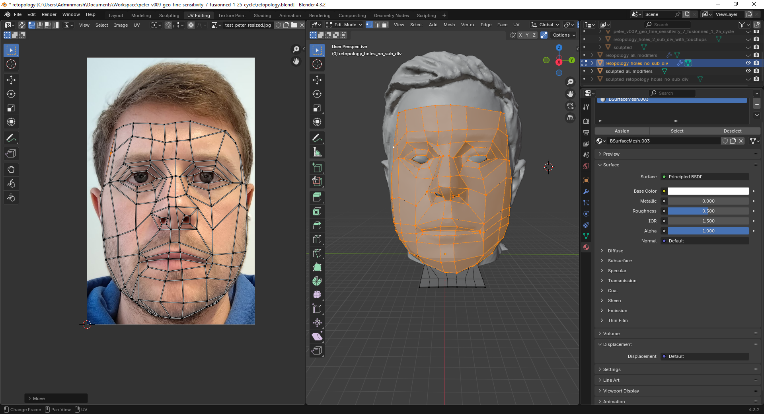Switch to the Sculpting workspace tab
The width and height of the screenshot is (764, 414).
click(x=169, y=16)
